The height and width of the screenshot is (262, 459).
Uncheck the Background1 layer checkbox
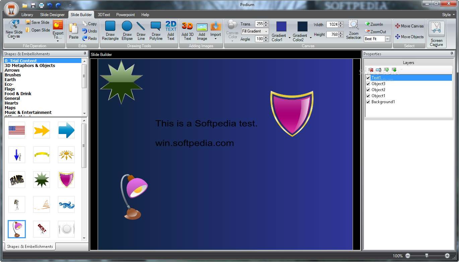pyautogui.click(x=368, y=102)
